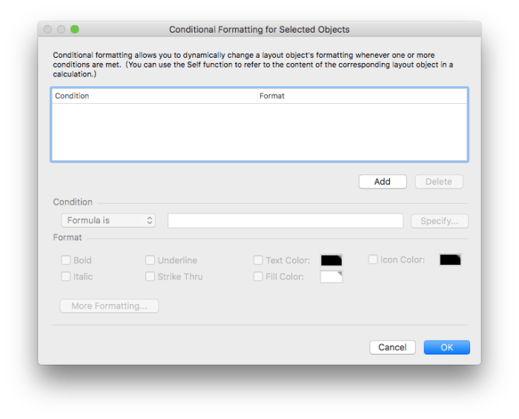Click the Specify... button
This screenshot has height=419, width=519.
(x=439, y=221)
